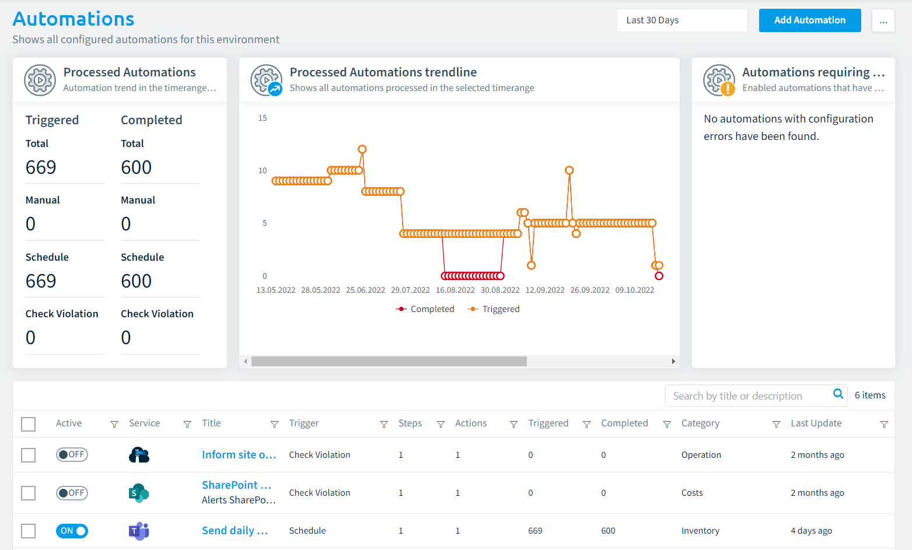Viewport: 912px width, 550px height.
Task: Enable the Inform site automation toggle
Action: click(72, 454)
